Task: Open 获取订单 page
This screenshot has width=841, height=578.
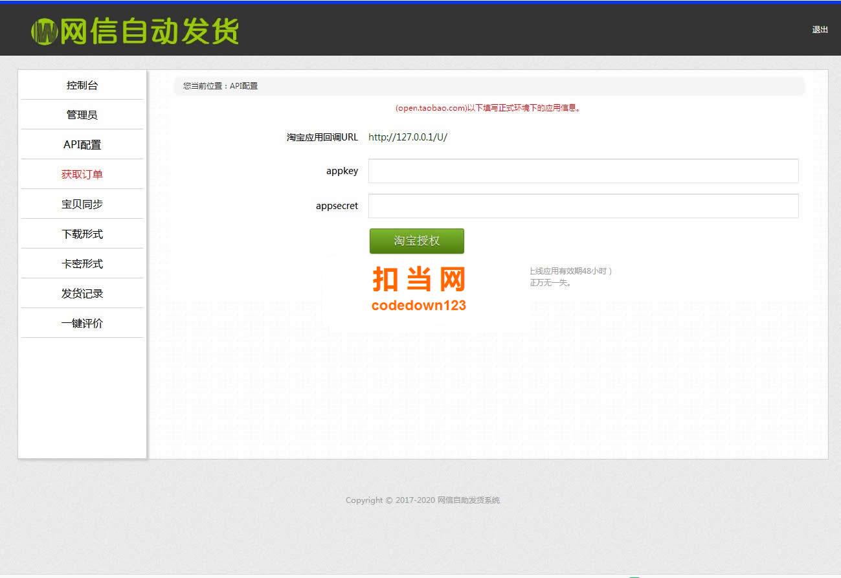Action: [82, 175]
